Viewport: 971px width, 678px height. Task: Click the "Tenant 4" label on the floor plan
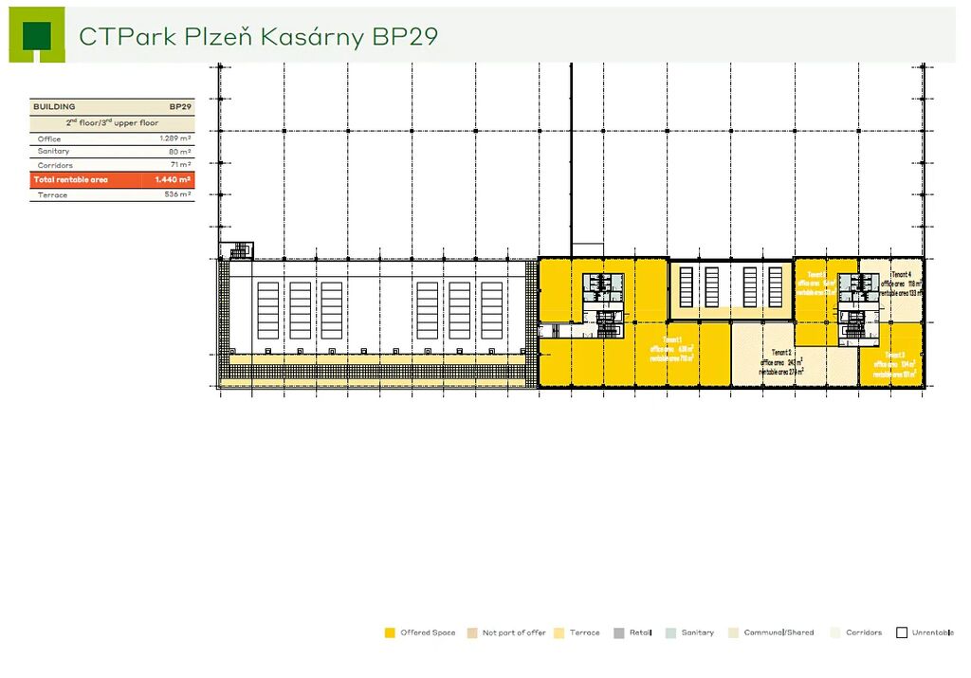pos(901,274)
